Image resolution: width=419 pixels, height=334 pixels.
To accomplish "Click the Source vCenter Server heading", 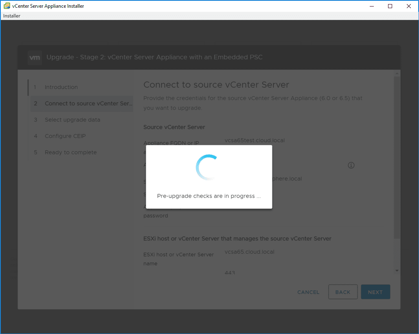I will (174, 127).
